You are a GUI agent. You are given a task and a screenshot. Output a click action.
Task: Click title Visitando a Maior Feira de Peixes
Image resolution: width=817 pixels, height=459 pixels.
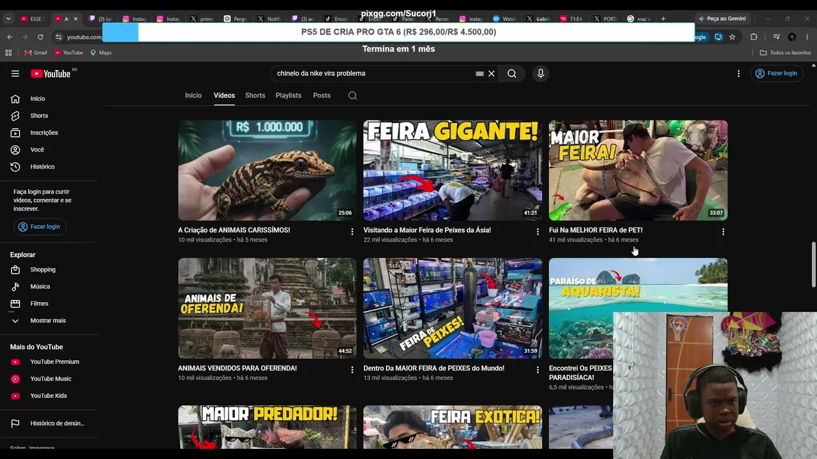pyautogui.click(x=427, y=230)
